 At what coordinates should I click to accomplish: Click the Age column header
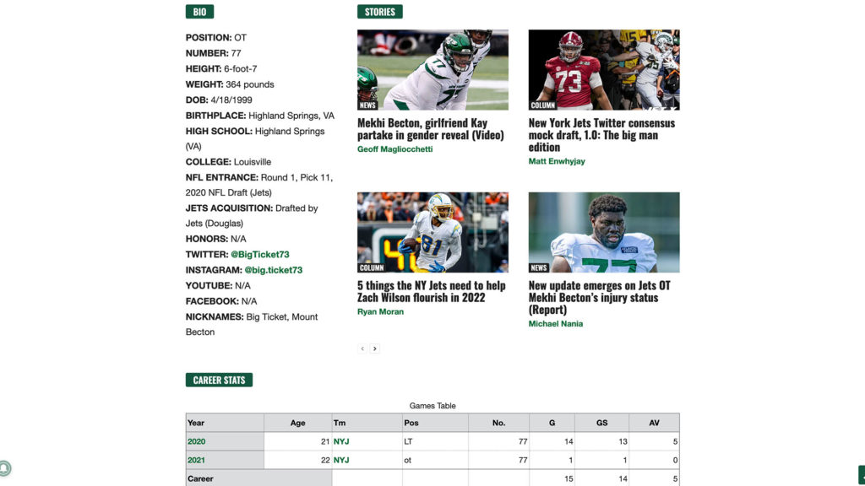(x=298, y=423)
